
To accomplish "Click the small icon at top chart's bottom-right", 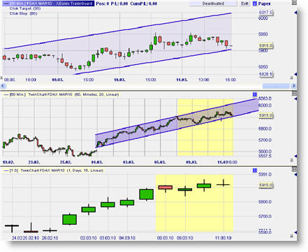I will 291,77.
